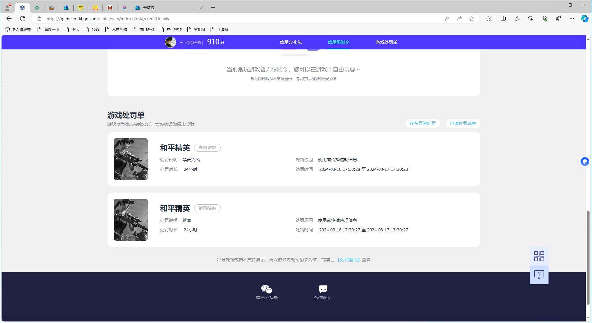Switch to 信用分礼包 tab
Image resolution: width=592 pixels, height=323 pixels.
pyautogui.click(x=291, y=42)
